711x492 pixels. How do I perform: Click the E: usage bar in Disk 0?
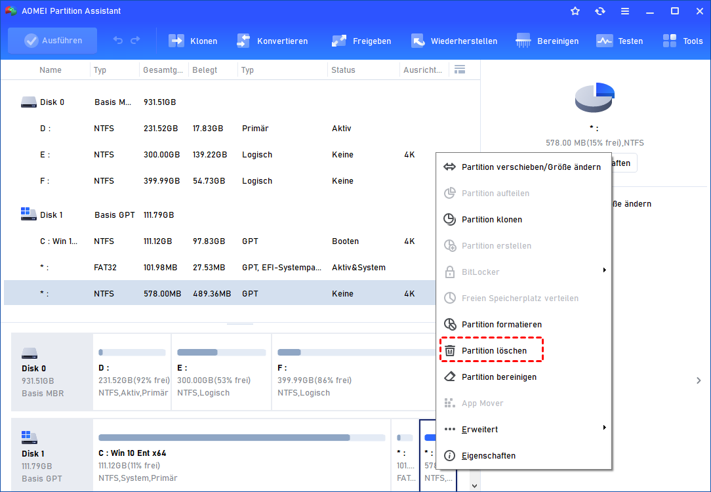tap(221, 352)
